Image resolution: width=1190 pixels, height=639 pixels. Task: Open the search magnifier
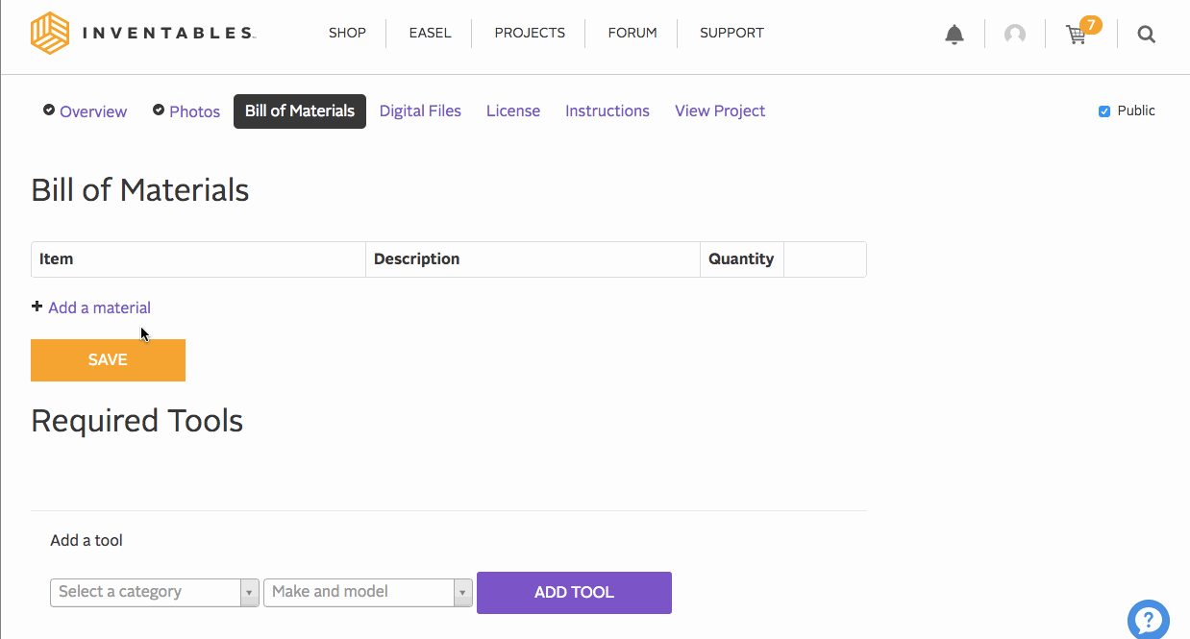(x=1146, y=35)
